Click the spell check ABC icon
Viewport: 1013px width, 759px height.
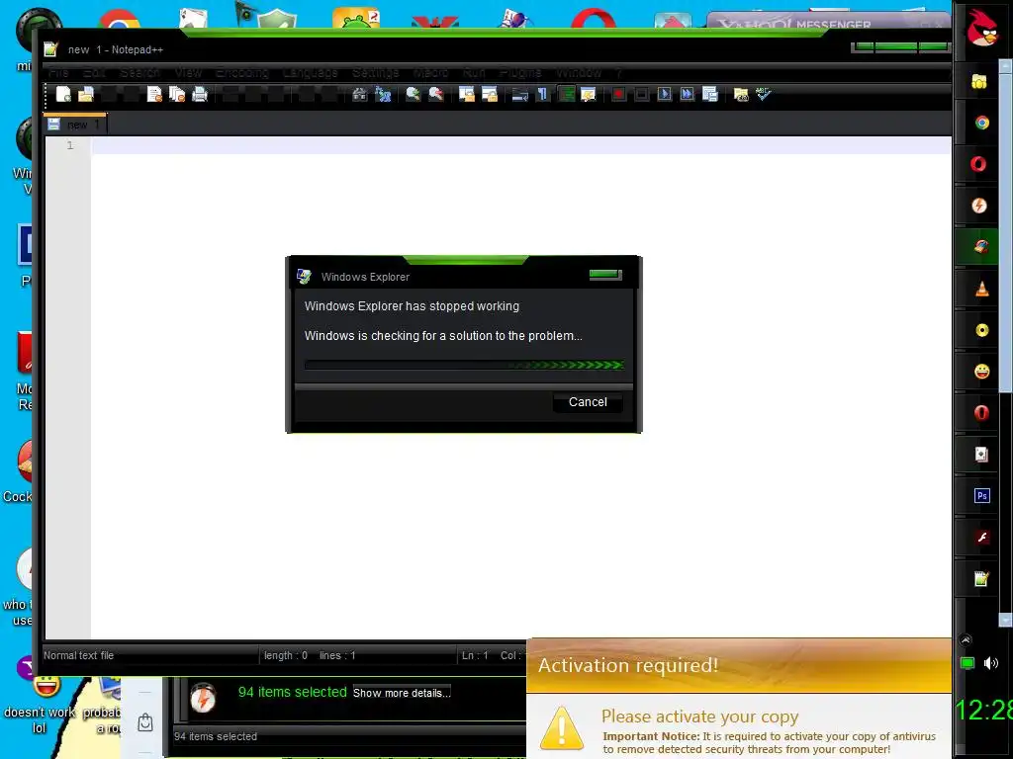(x=764, y=94)
